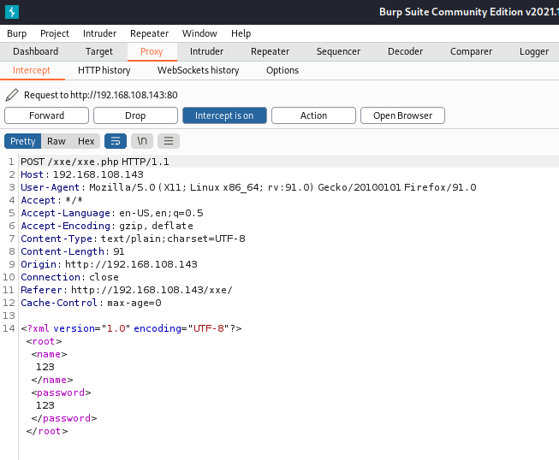Image resolution: width=559 pixels, height=460 pixels.
Task: Click the POST /xxe/xxe.php request line
Action: [95, 162]
